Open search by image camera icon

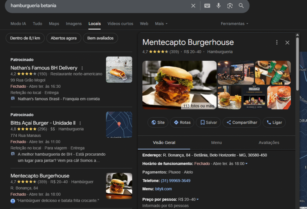(x=230, y=6)
